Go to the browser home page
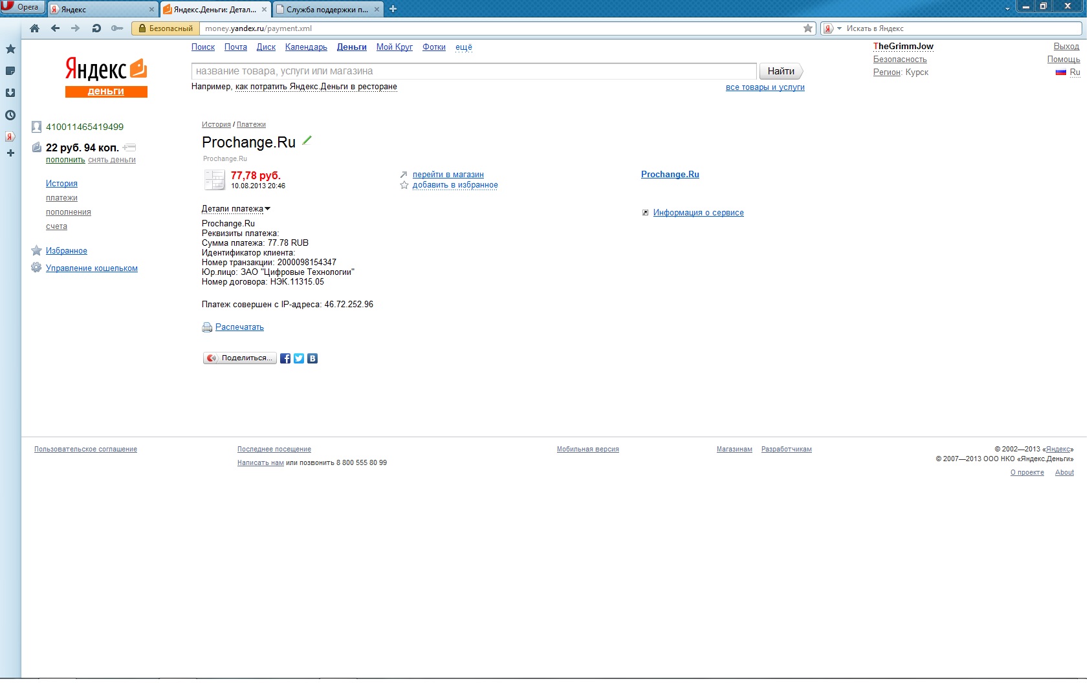Viewport: 1092px width, 683px height. (35, 28)
